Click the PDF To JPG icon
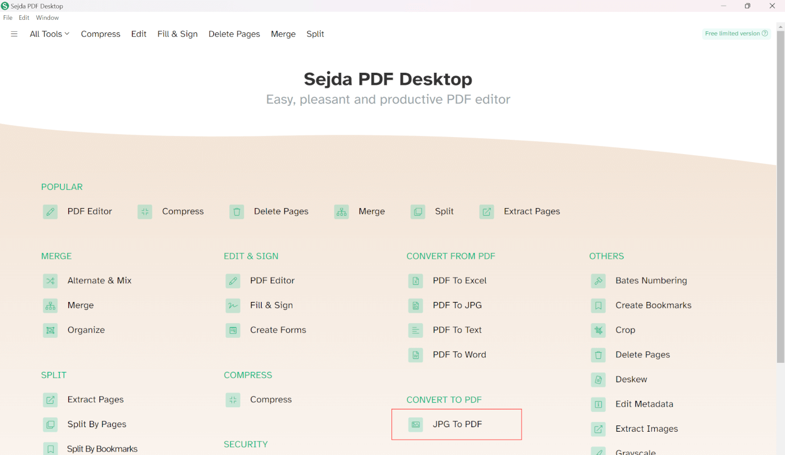The image size is (785, 455). point(416,306)
